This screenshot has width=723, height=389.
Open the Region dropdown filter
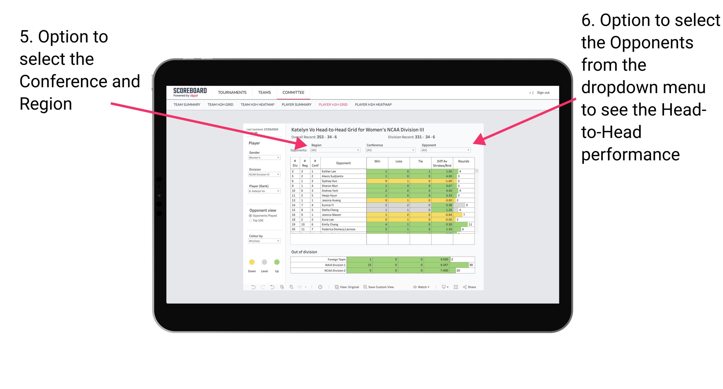click(335, 152)
